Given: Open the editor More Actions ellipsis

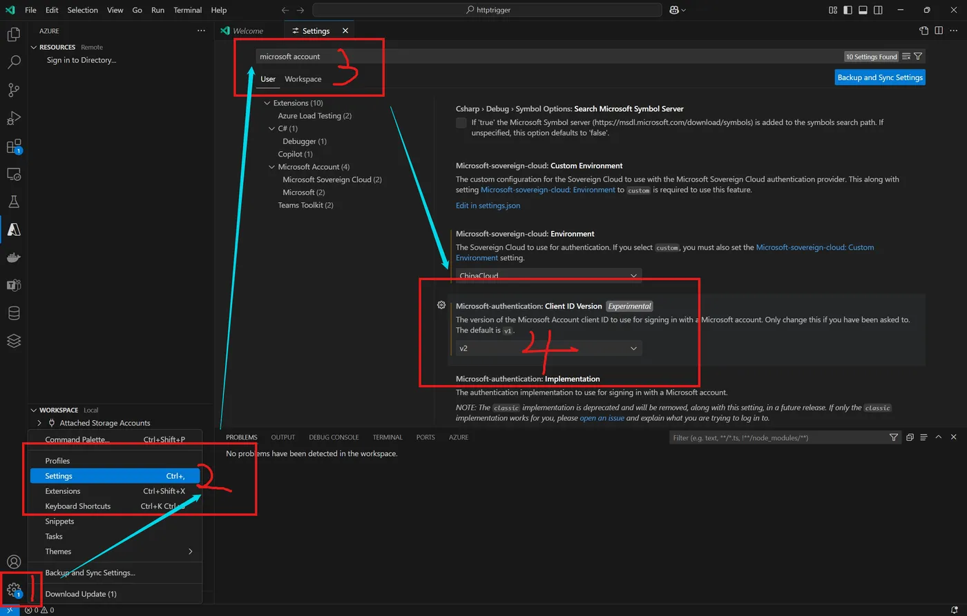Looking at the screenshot, I should pyautogui.click(x=954, y=30).
